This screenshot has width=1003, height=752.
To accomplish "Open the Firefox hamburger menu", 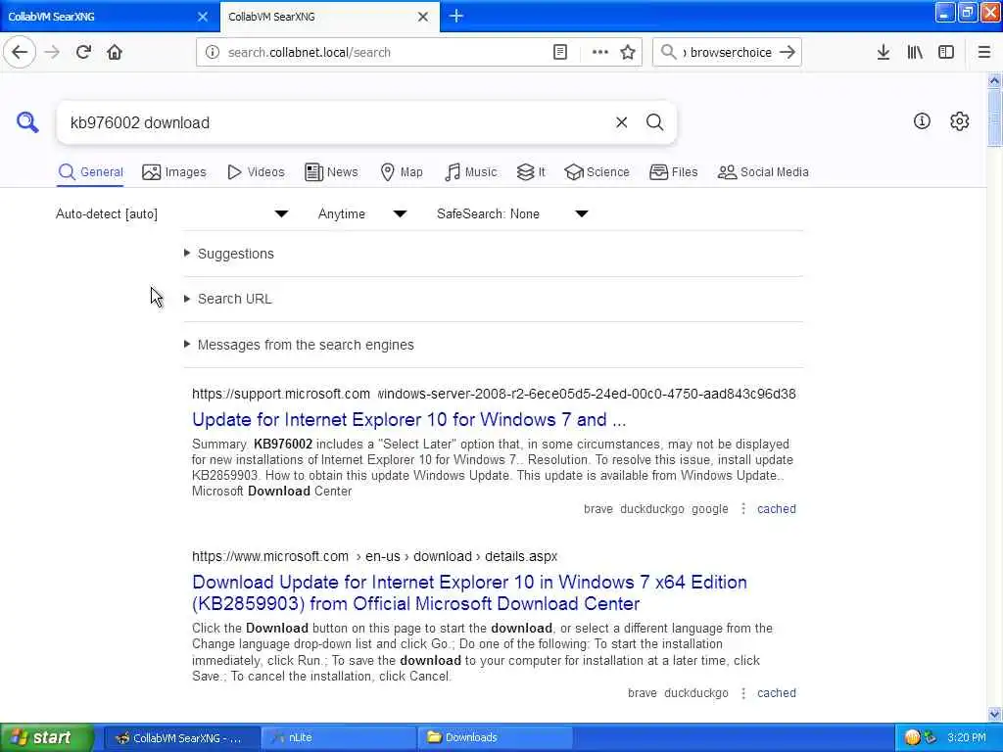I will pos(983,53).
